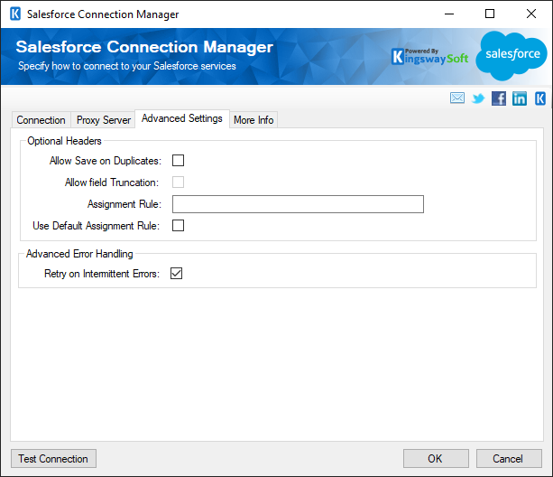Image resolution: width=553 pixels, height=477 pixels.
Task: Select the Advanced Settings tab
Action: pos(182,118)
